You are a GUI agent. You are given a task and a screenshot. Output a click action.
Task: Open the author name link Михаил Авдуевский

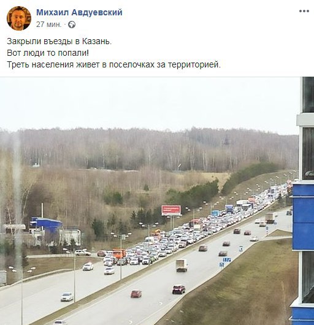point(79,12)
